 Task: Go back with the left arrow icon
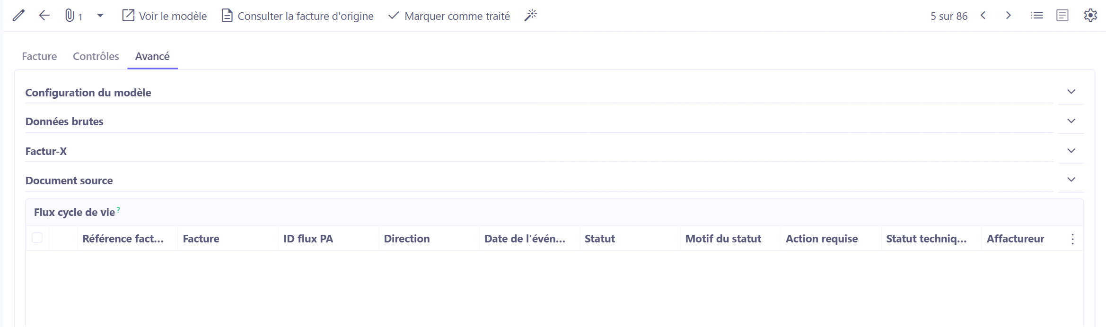pyautogui.click(x=44, y=16)
